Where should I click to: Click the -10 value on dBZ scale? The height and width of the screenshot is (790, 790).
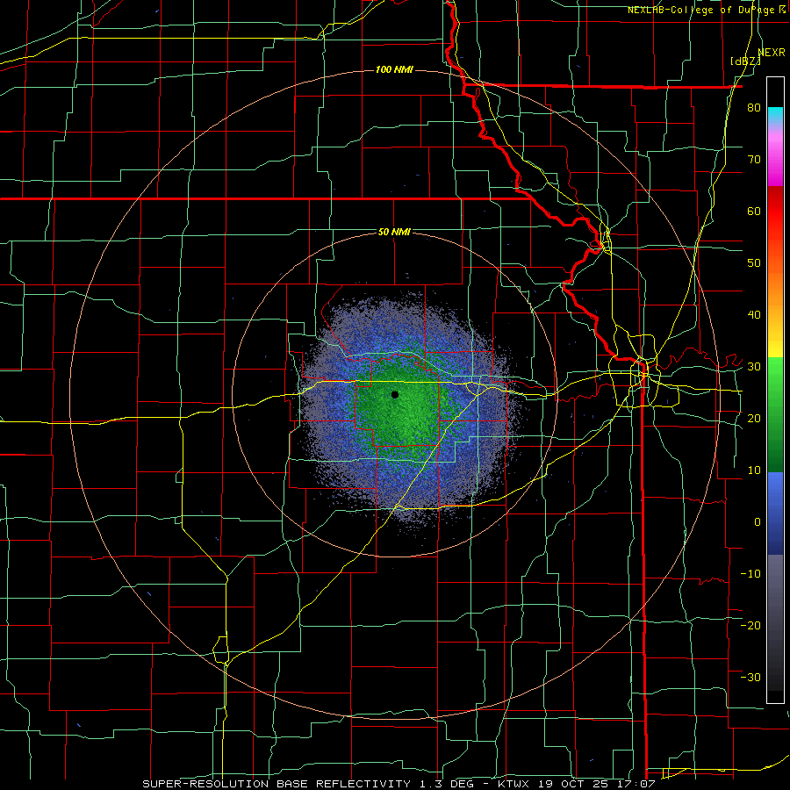[750, 574]
